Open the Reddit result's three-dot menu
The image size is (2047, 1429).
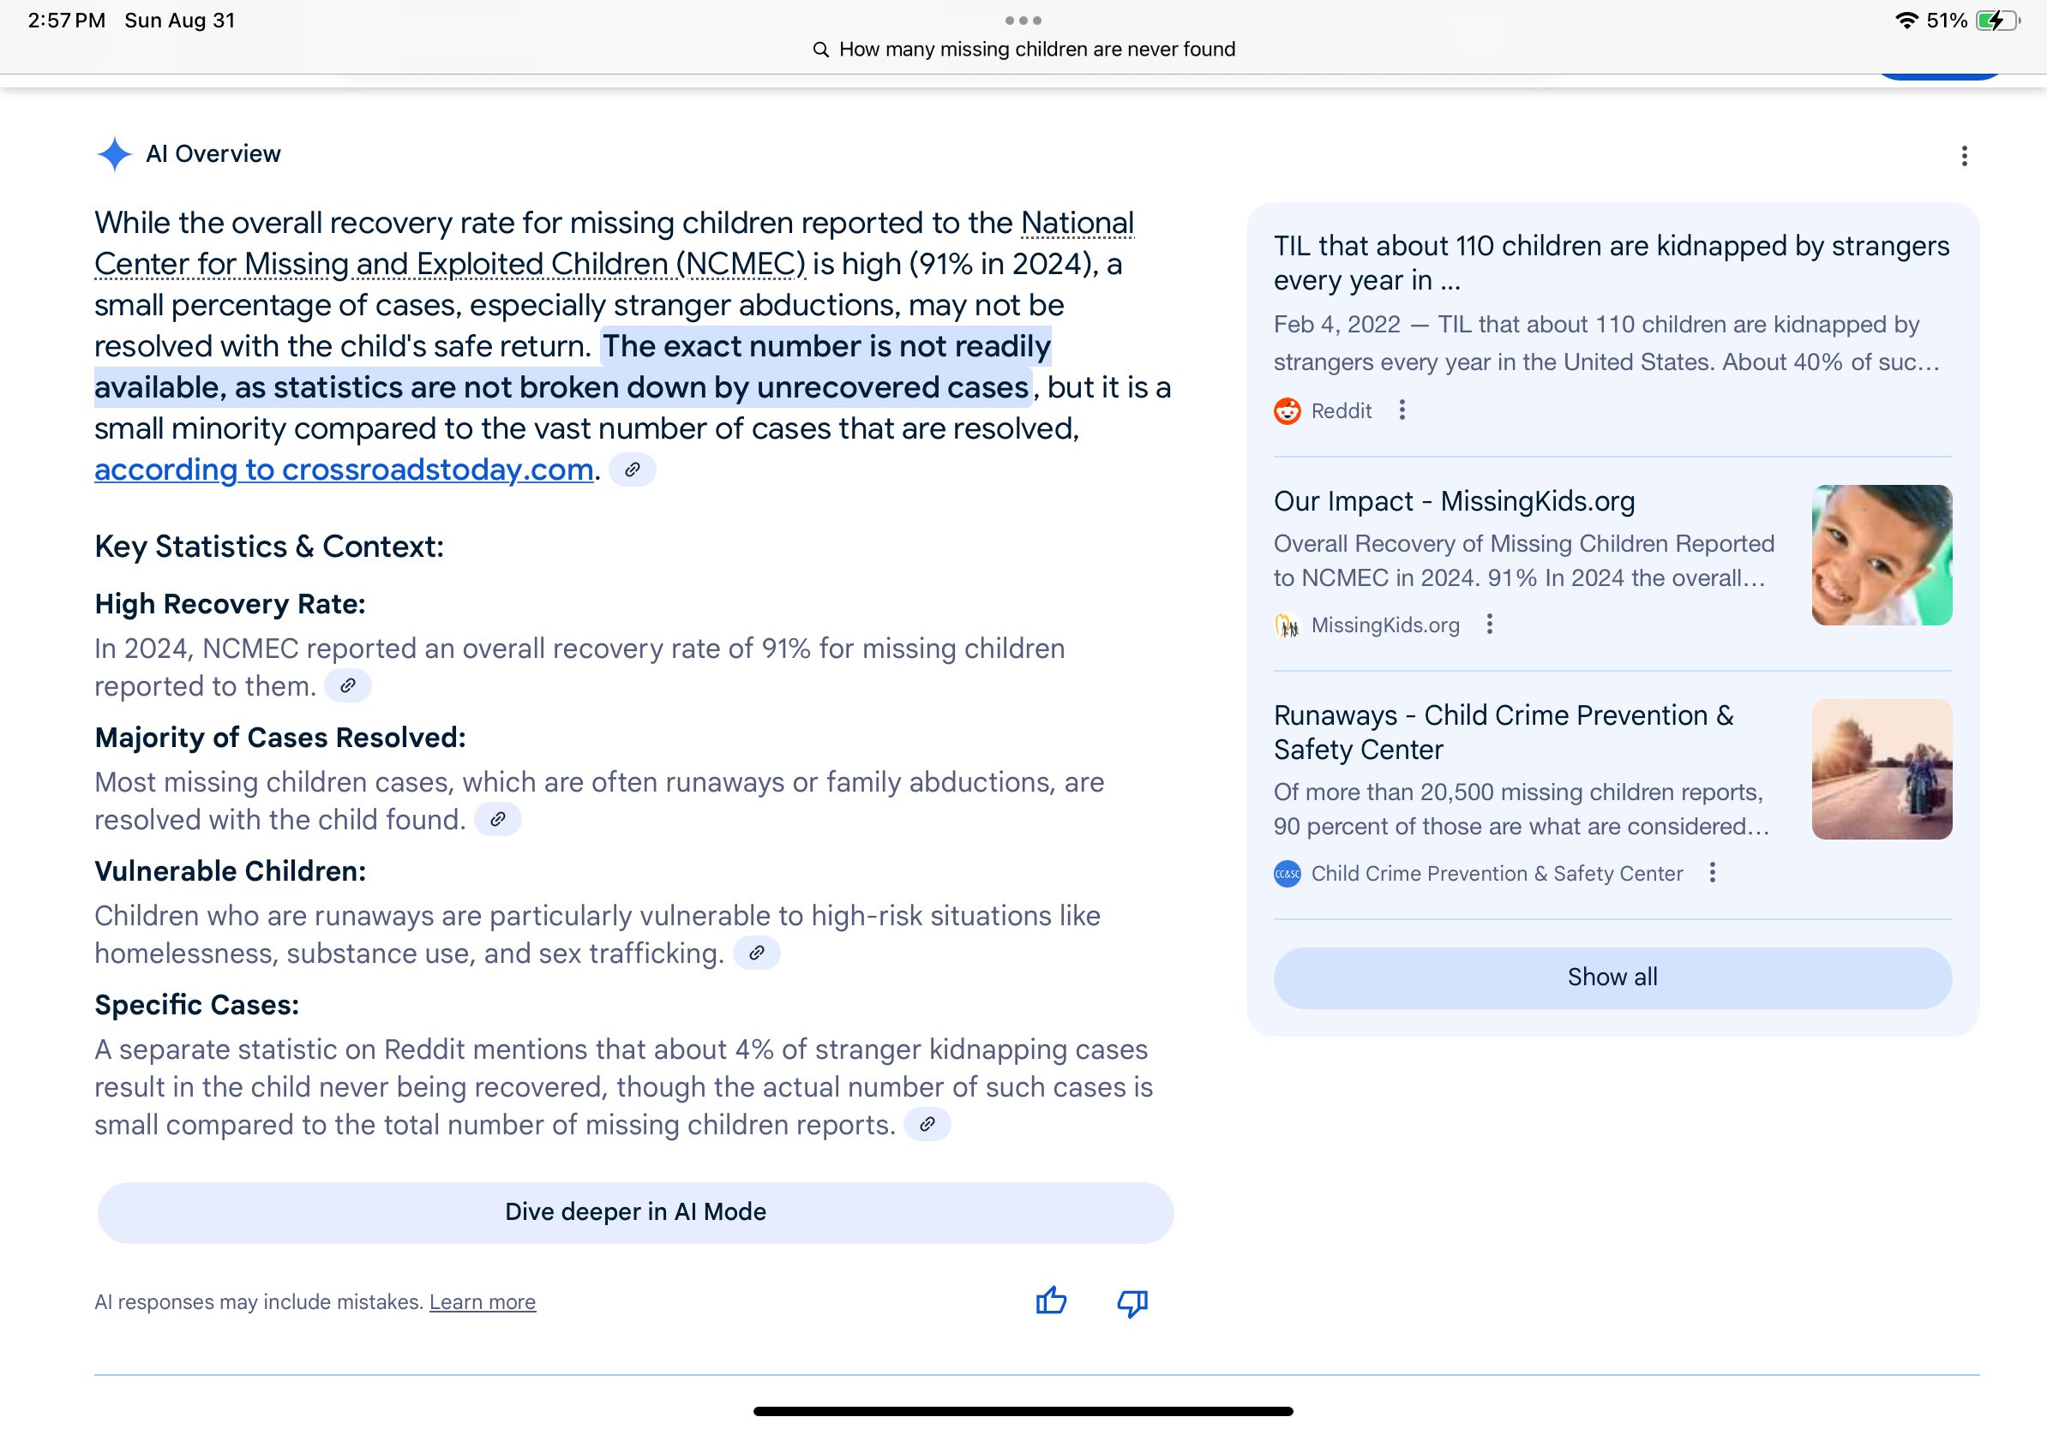coord(1402,410)
